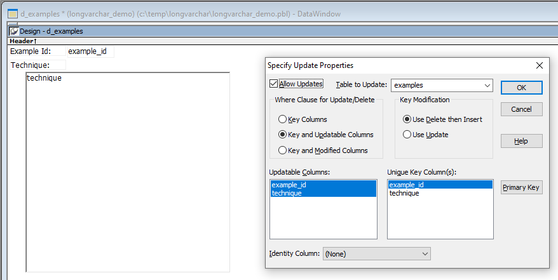Screen dimensions: 558x280
Task: Click the example_id column field in design
Action: [x=89, y=51]
